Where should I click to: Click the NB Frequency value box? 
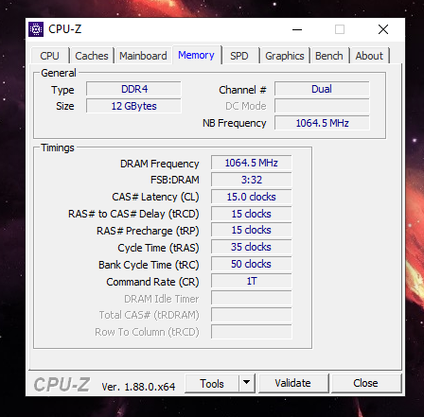(x=322, y=123)
